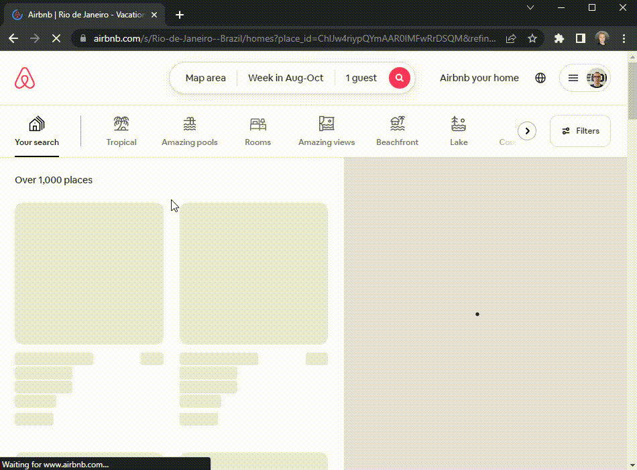Click the second loading listing placeholder

point(253,273)
